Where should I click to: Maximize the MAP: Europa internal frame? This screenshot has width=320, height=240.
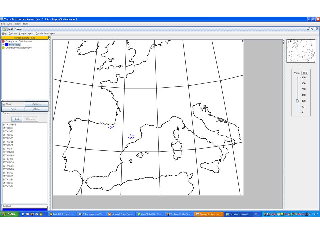pyautogui.click(x=312, y=29)
